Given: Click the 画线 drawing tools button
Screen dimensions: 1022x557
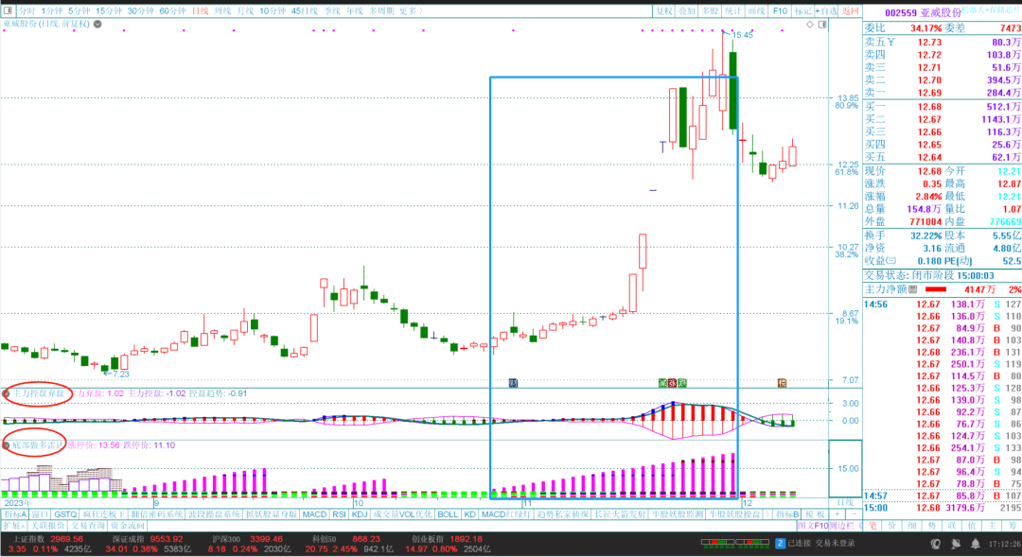Looking at the screenshot, I should pyautogui.click(x=756, y=10).
